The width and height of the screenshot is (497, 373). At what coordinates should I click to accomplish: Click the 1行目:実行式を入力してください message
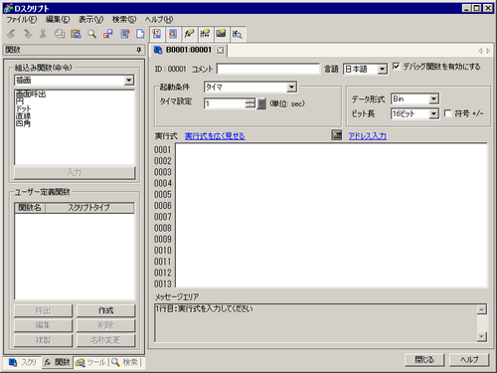click(x=204, y=308)
